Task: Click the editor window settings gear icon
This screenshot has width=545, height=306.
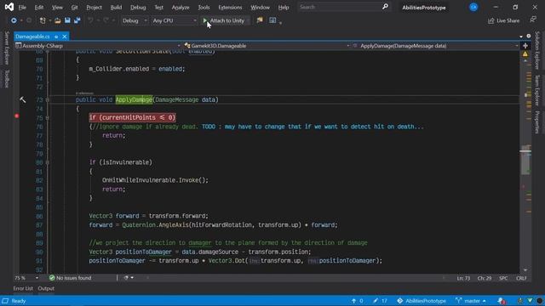Action: (529, 36)
